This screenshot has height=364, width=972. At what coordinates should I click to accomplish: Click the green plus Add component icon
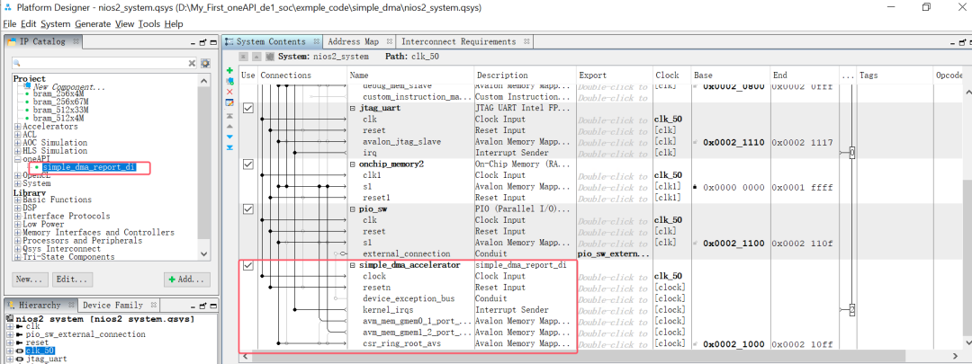[x=230, y=71]
